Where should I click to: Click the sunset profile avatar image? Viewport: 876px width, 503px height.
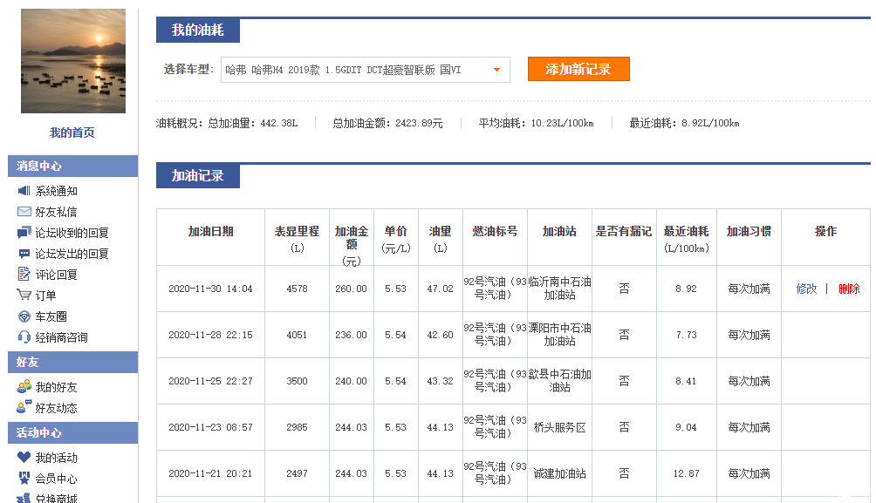pyautogui.click(x=73, y=61)
